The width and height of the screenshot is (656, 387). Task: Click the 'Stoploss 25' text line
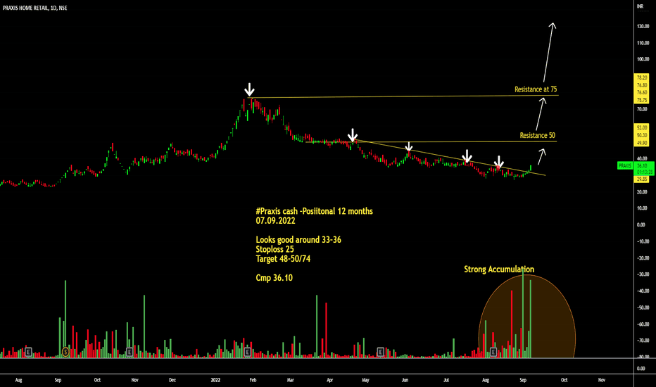pyautogui.click(x=275, y=249)
